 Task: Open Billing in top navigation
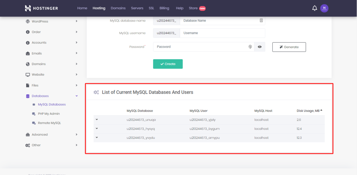(x=165, y=8)
